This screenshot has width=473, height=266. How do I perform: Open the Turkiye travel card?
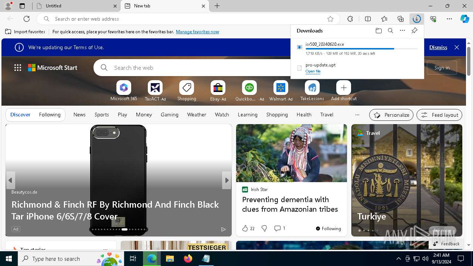point(407,180)
